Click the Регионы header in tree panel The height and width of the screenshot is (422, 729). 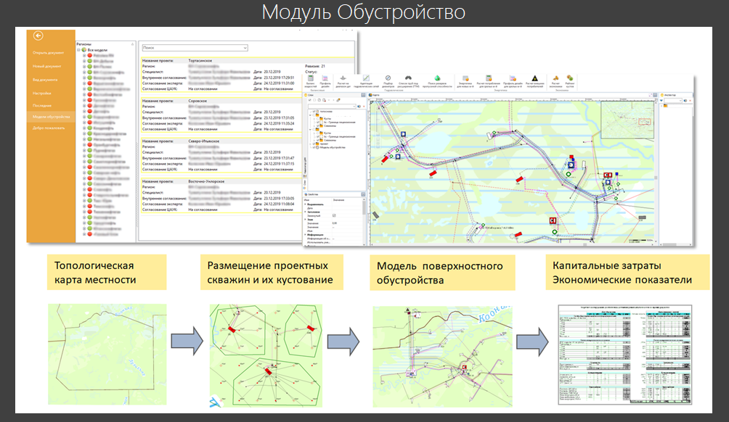(x=84, y=44)
